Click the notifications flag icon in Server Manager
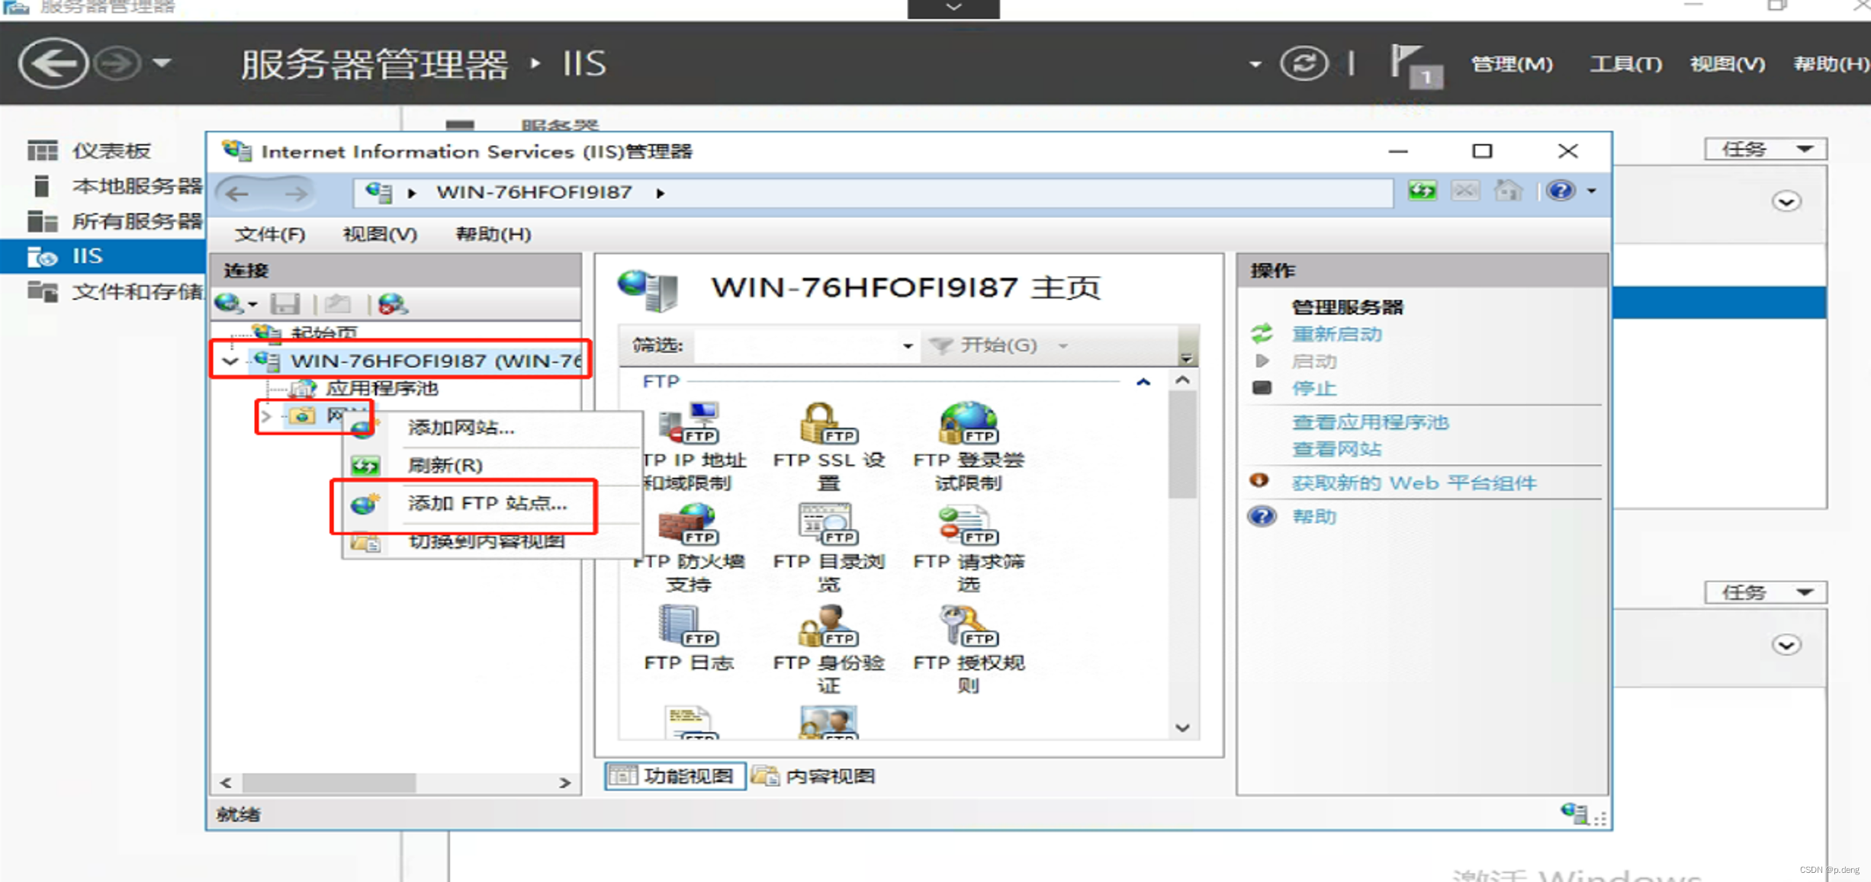Viewport: 1871px width, 882px height. tap(1415, 66)
